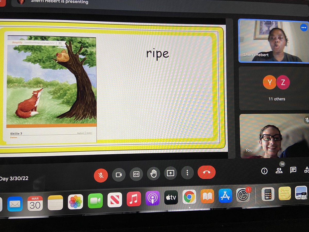The width and height of the screenshot is (309, 232).
Task: Show the people list with badge 14
Action: click(x=279, y=170)
